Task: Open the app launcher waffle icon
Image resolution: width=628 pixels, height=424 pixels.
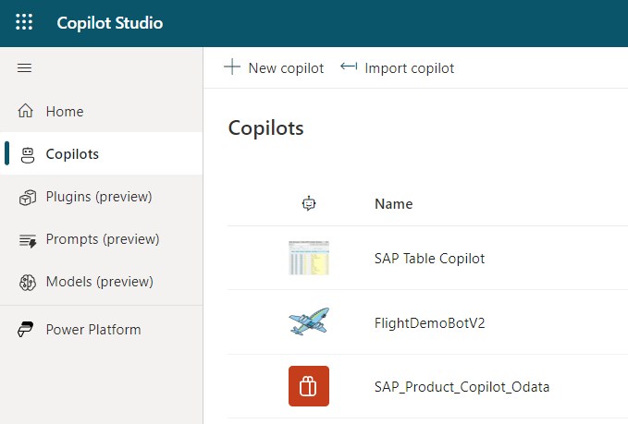Action: tap(24, 23)
